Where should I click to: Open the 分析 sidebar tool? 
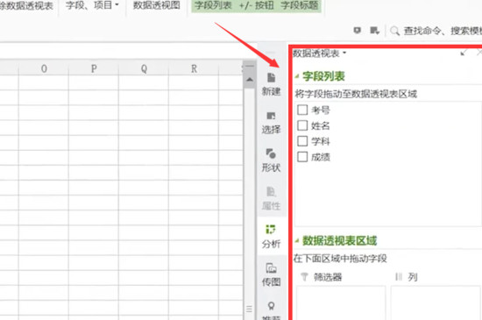coord(271,237)
